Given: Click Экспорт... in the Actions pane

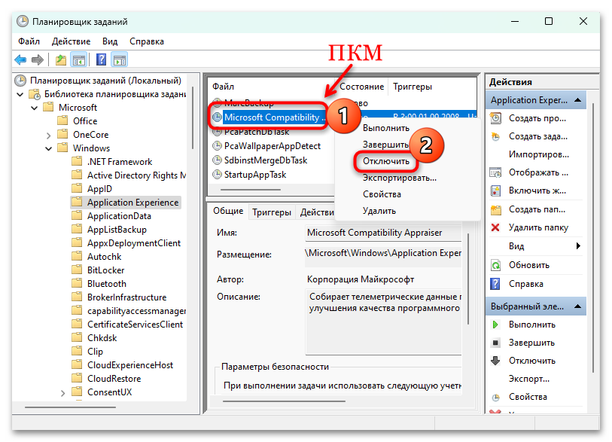Looking at the screenshot, I should pos(529,379).
